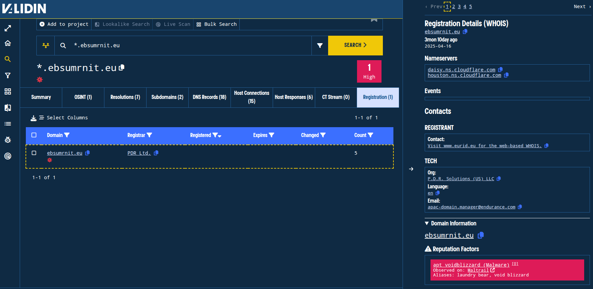The width and height of the screenshot is (593, 289).
Task: Open the sidebar target scan icon
Action: point(8,156)
